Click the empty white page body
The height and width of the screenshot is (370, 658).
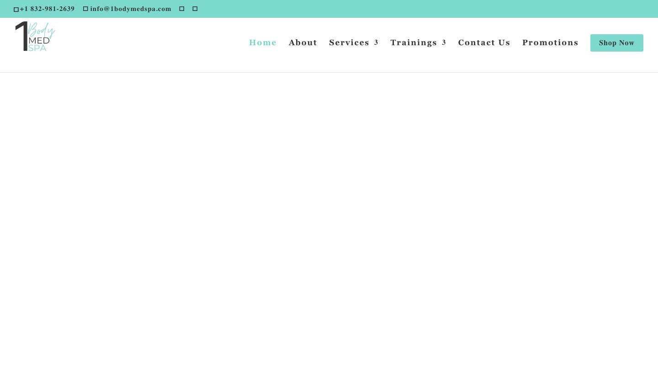(329, 219)
